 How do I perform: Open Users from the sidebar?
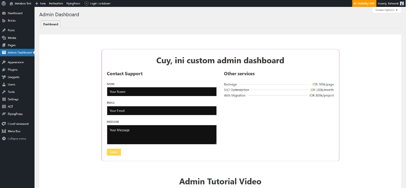point(11,84)
